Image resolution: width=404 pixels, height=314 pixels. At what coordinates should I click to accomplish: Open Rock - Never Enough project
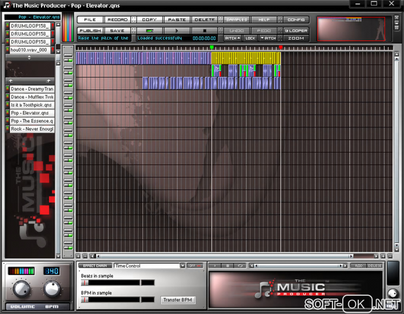point(32,129)
